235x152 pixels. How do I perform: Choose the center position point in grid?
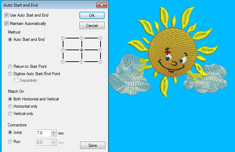pos(82,50)
